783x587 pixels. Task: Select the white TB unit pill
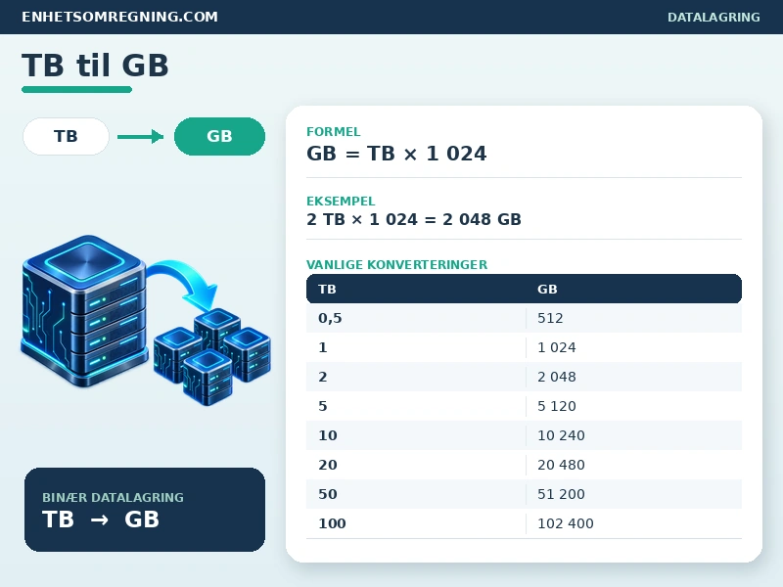[x=66, y=136]
